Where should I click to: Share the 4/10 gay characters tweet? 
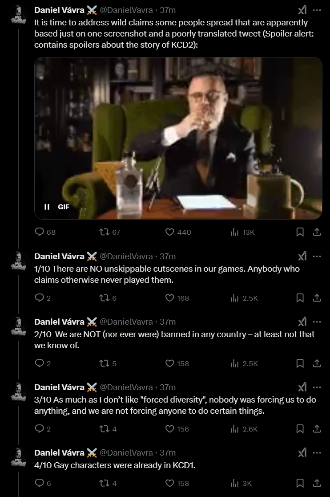coord(317,483)
